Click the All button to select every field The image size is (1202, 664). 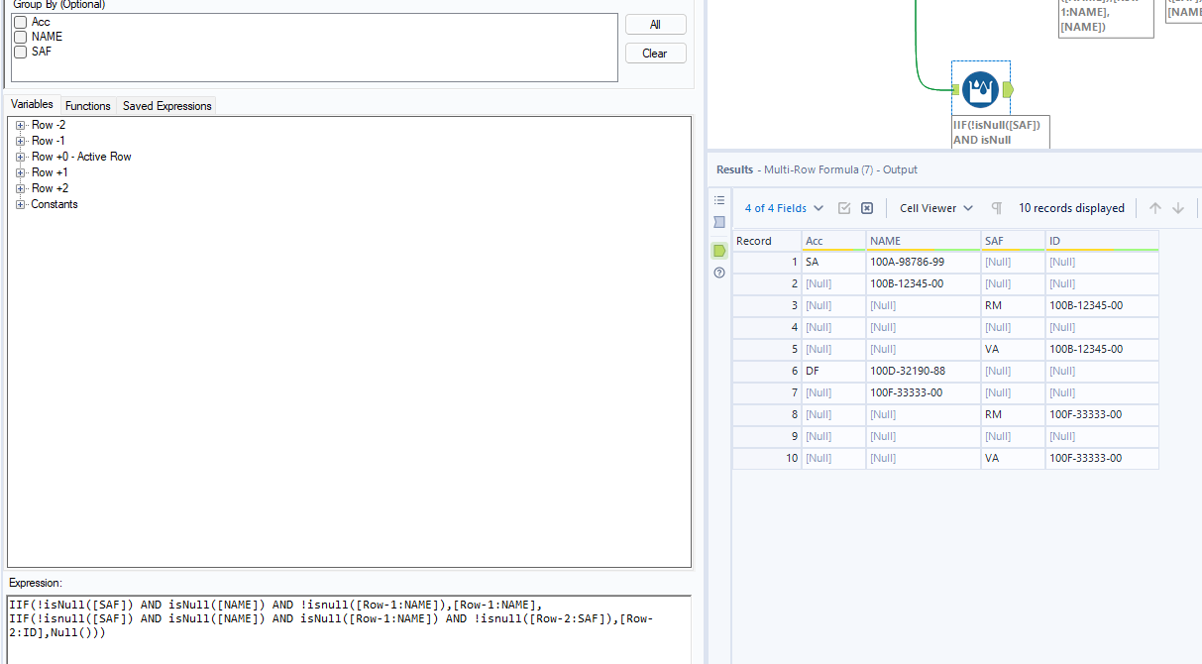point(655,24)
